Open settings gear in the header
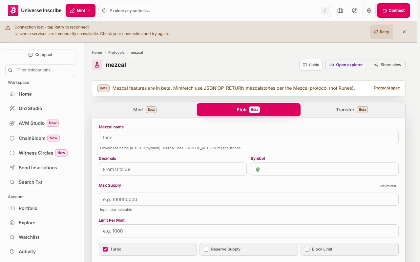The image size is (420, 262). pos(369,10)
